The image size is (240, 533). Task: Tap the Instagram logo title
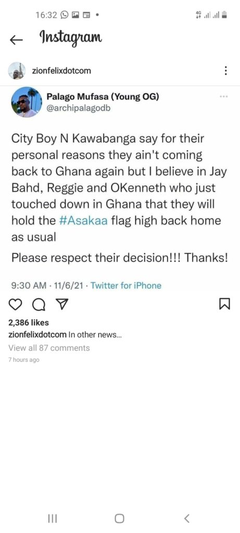tap(71, 37)
